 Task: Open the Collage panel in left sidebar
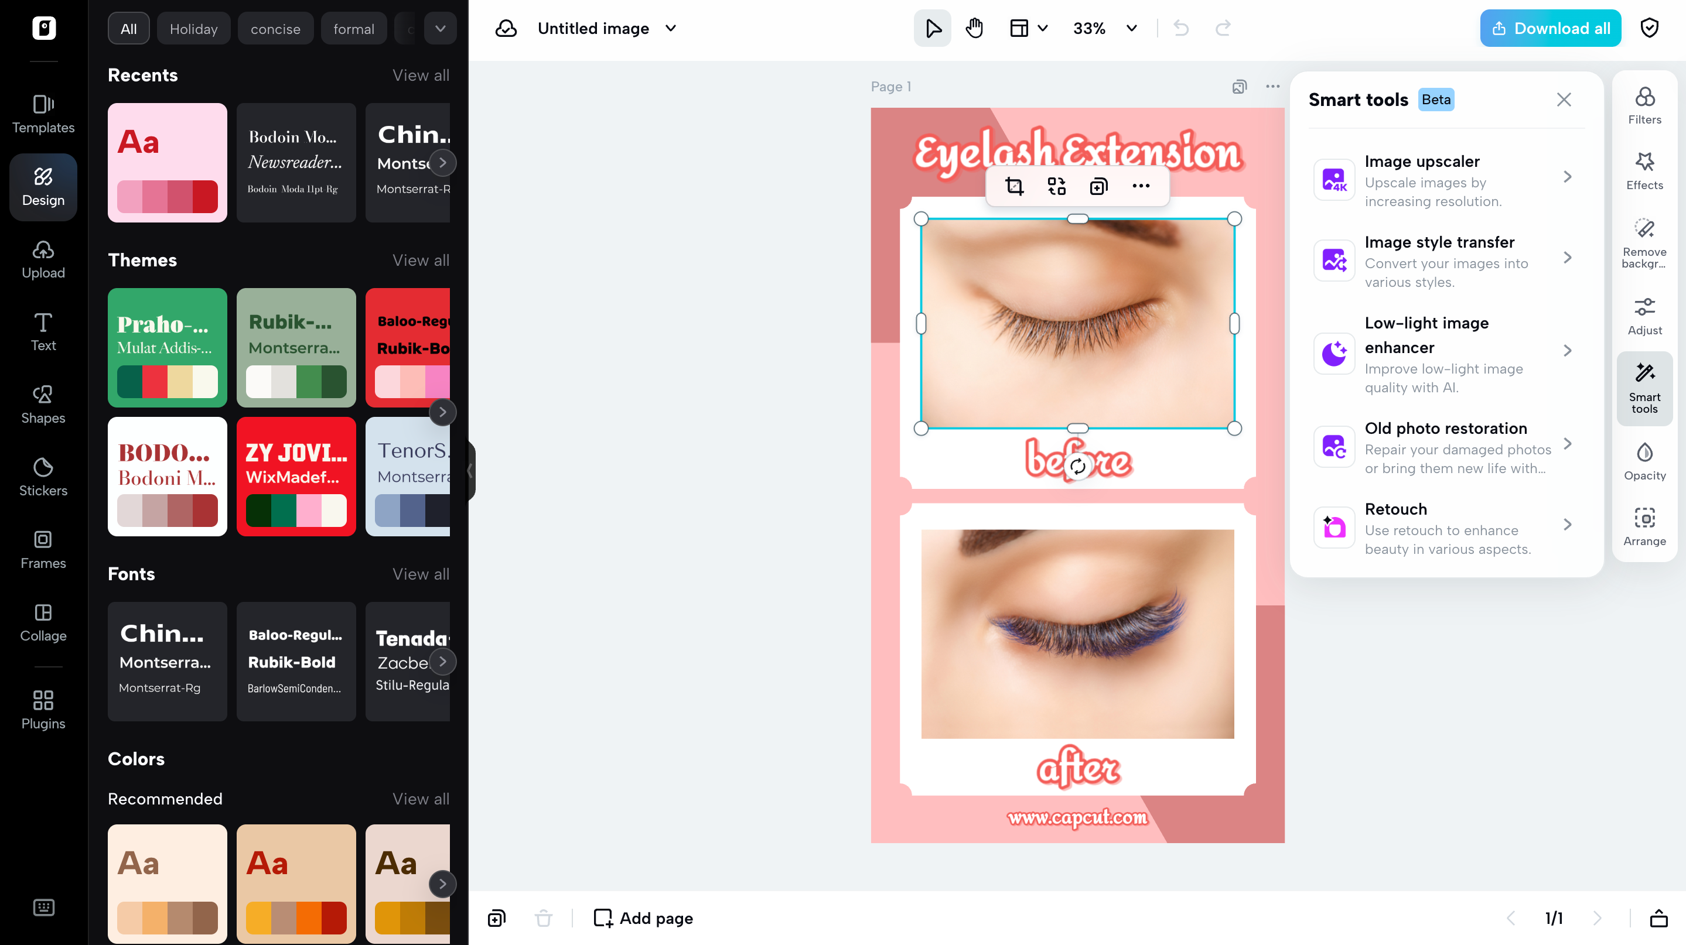[x=43, y=621]
